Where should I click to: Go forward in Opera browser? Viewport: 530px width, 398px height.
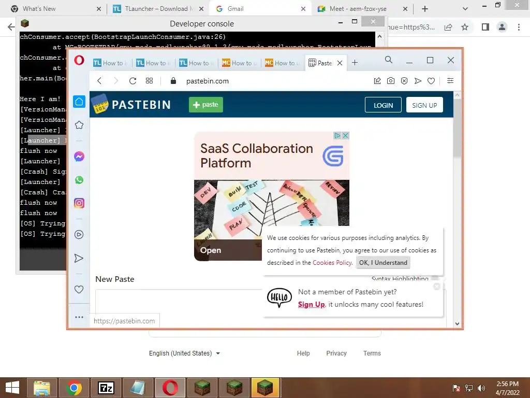(116, 80)
